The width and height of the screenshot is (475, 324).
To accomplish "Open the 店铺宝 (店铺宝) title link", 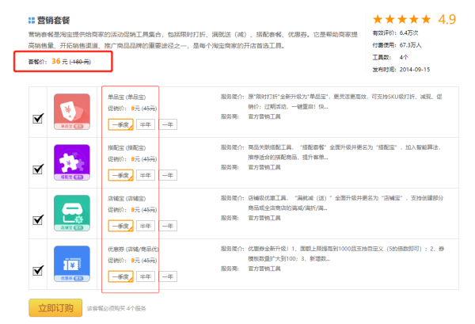I will [x=127, y=198].
